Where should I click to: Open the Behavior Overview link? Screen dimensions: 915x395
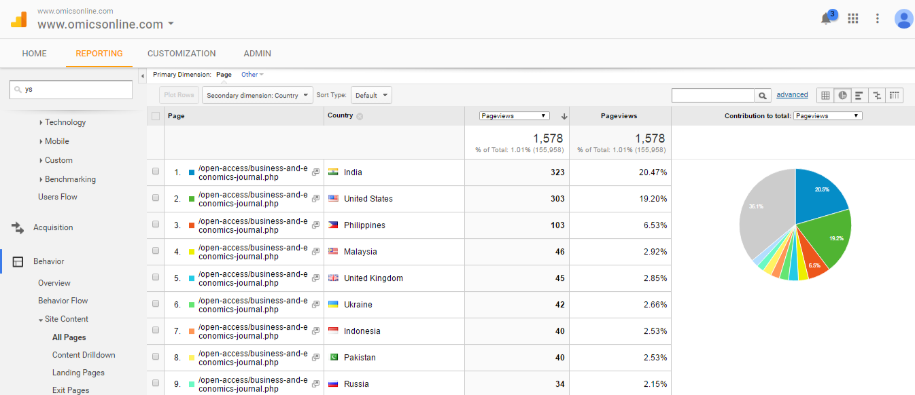pos(54,283)
